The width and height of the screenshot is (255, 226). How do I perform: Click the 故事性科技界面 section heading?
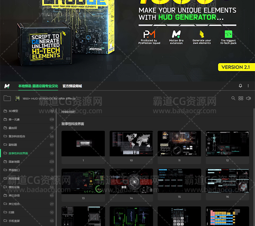[73, 124]
